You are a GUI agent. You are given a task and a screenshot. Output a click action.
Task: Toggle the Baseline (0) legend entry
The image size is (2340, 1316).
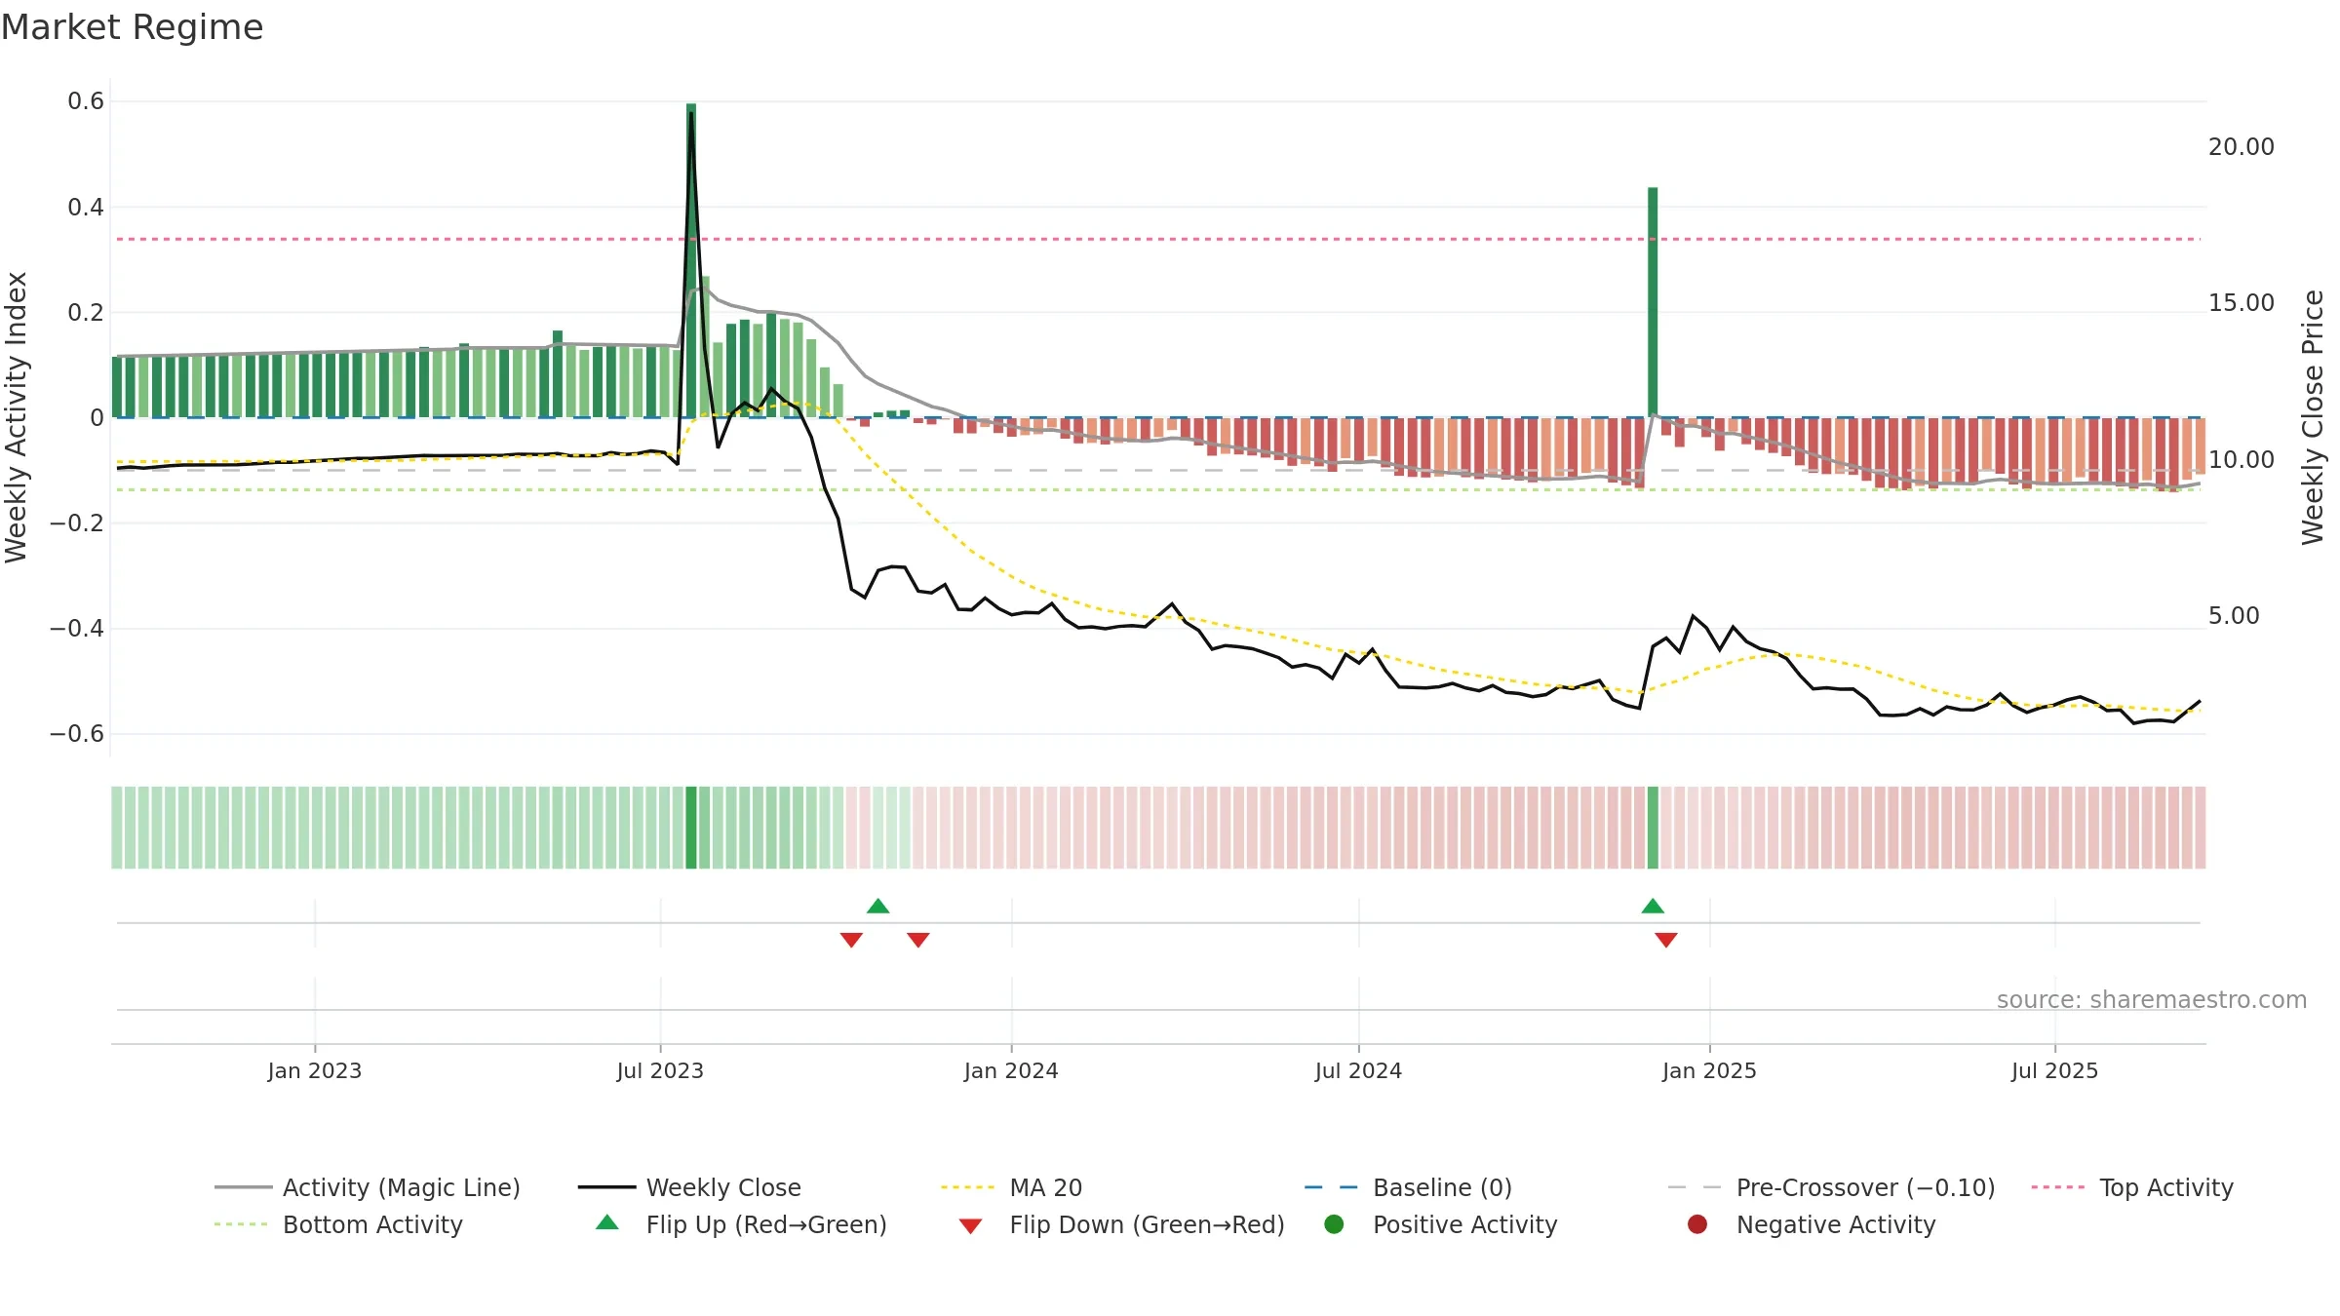[1408, 1187]
